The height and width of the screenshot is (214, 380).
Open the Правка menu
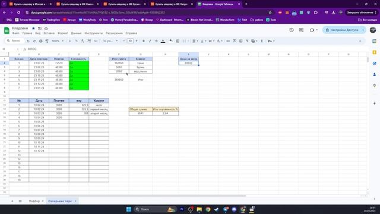(x=27, y=33)
